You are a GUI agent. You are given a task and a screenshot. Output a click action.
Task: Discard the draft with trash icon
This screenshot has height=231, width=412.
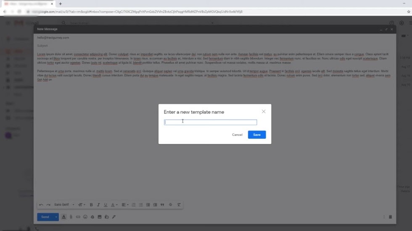click(391, 217)
